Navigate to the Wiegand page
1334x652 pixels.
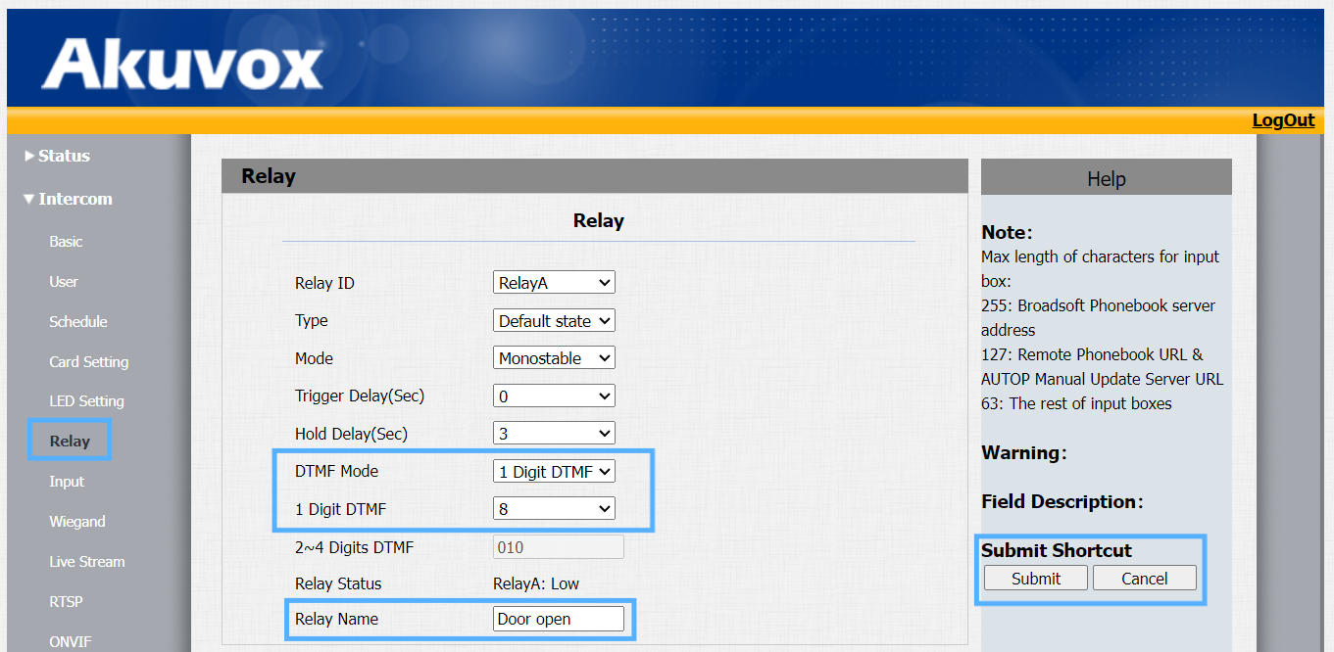coord(77,522)
